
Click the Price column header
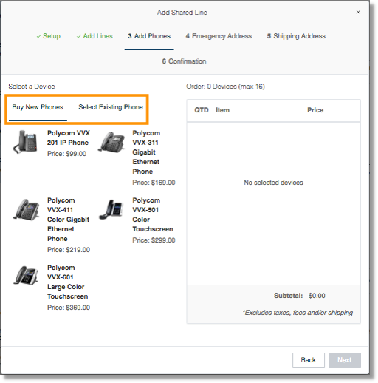point(315,110)
